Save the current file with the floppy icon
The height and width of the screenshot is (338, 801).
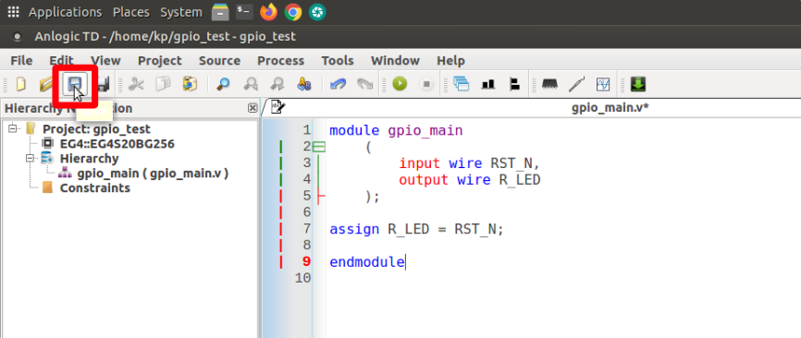(75, 84)
